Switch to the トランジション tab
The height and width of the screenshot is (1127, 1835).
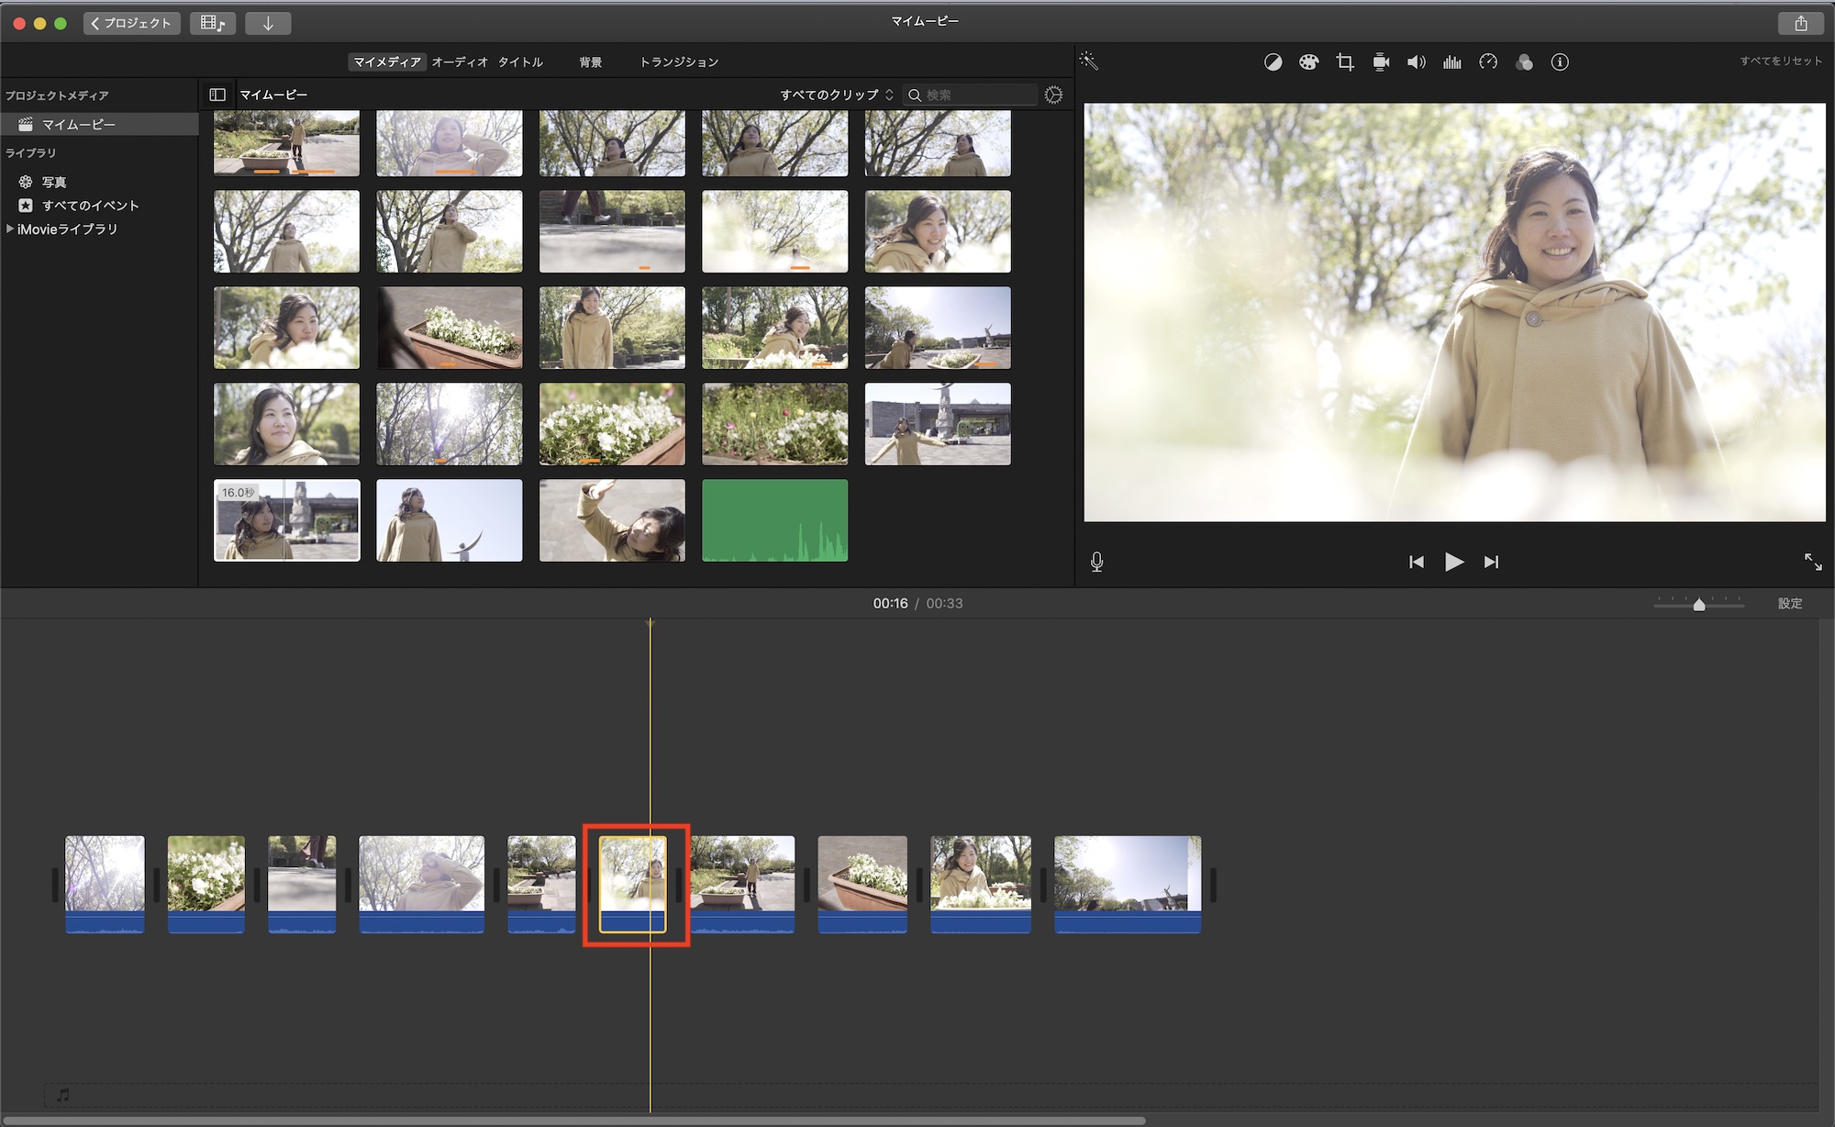click(x=679, y=62)
